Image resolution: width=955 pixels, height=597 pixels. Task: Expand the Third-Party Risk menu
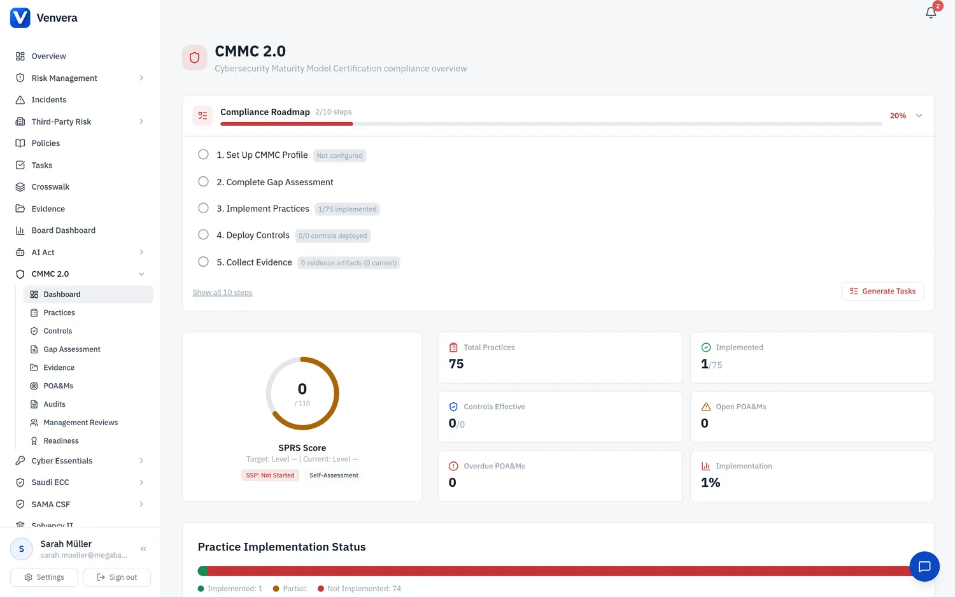click(141, 122)
